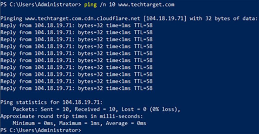Click the "Minimum = 0ms" value
Image resolution: width=259 pixels, height=134 pixels.
(x=31, y=123)
